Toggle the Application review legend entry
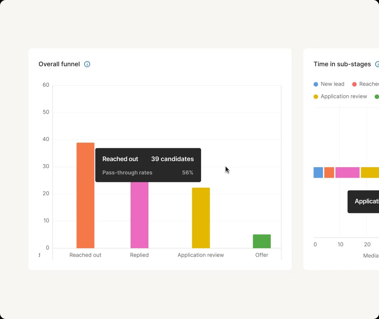Viewport: 379px width, 319px height. pyautogui.click(x=340, y=97)
